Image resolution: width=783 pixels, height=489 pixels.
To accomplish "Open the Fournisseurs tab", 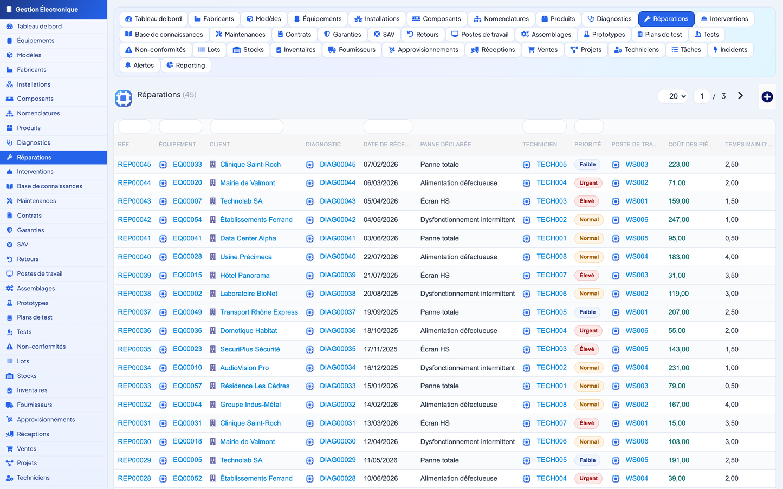I will tap(352, 50).
